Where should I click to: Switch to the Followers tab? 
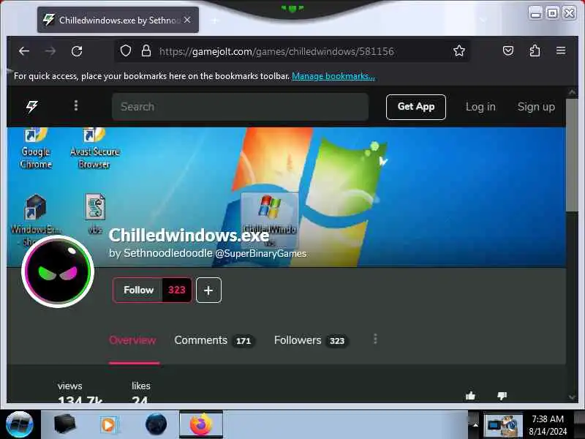click(x=311, y=340)
